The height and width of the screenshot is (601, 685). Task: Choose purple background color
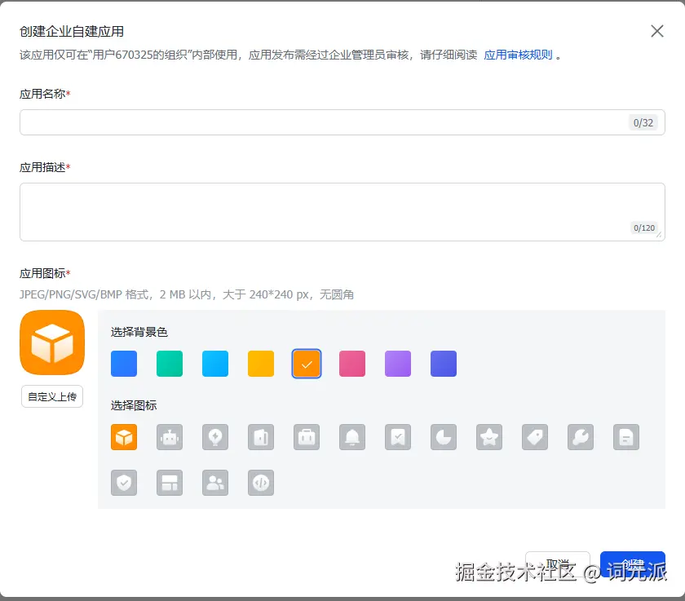tap(398, 364)
